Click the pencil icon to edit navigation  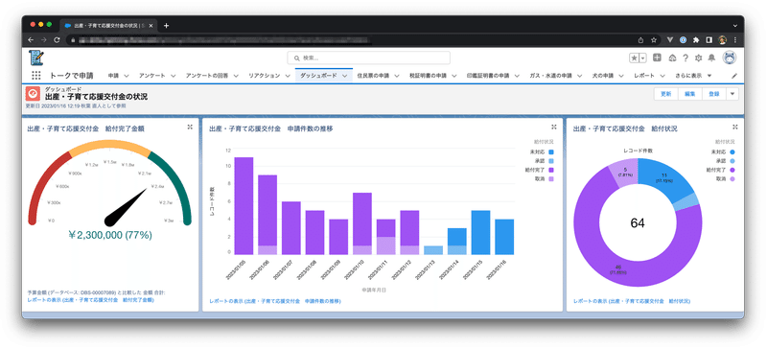734,76
